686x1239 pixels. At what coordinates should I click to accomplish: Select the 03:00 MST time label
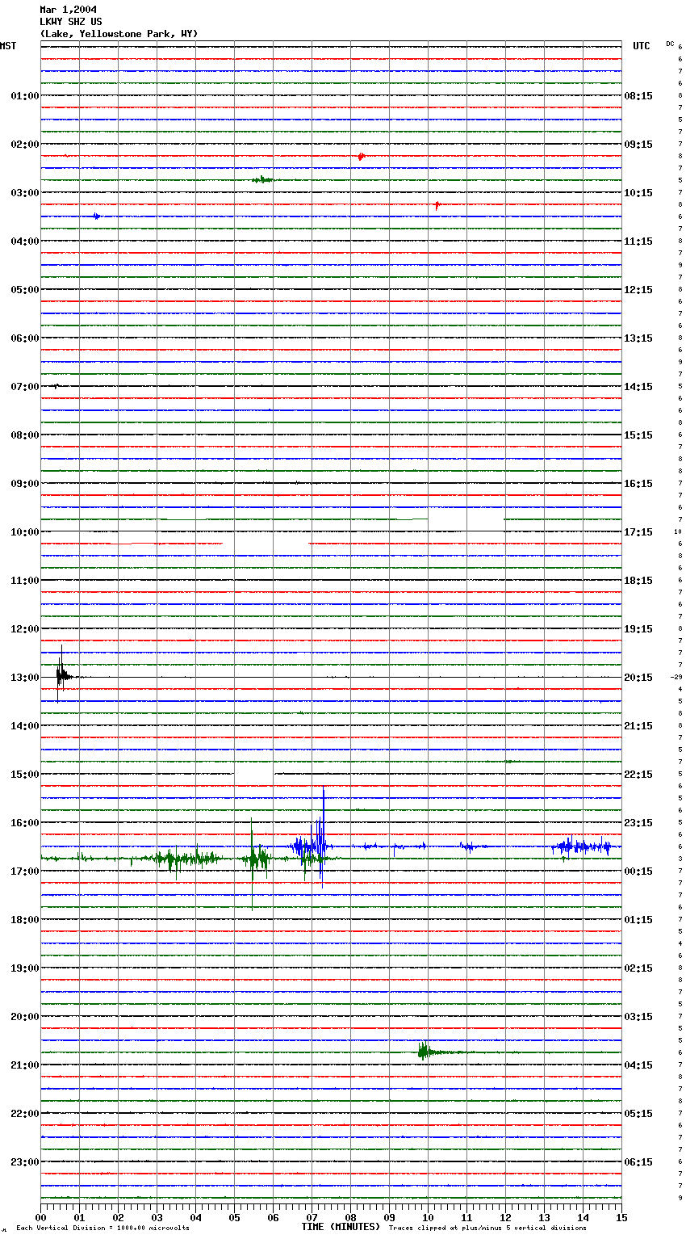(25, 192)
